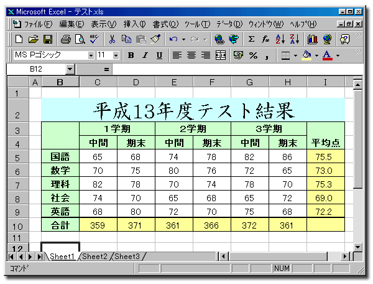373x284 pixels.
Task: Create a new workbook with New icon
Action: click(x=19, y=39)
